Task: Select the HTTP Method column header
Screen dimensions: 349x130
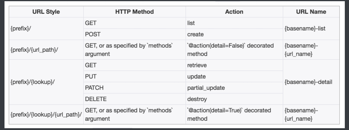Action: point(134,12)
